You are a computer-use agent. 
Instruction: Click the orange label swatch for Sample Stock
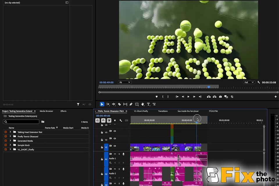click(x=6, y=145)
